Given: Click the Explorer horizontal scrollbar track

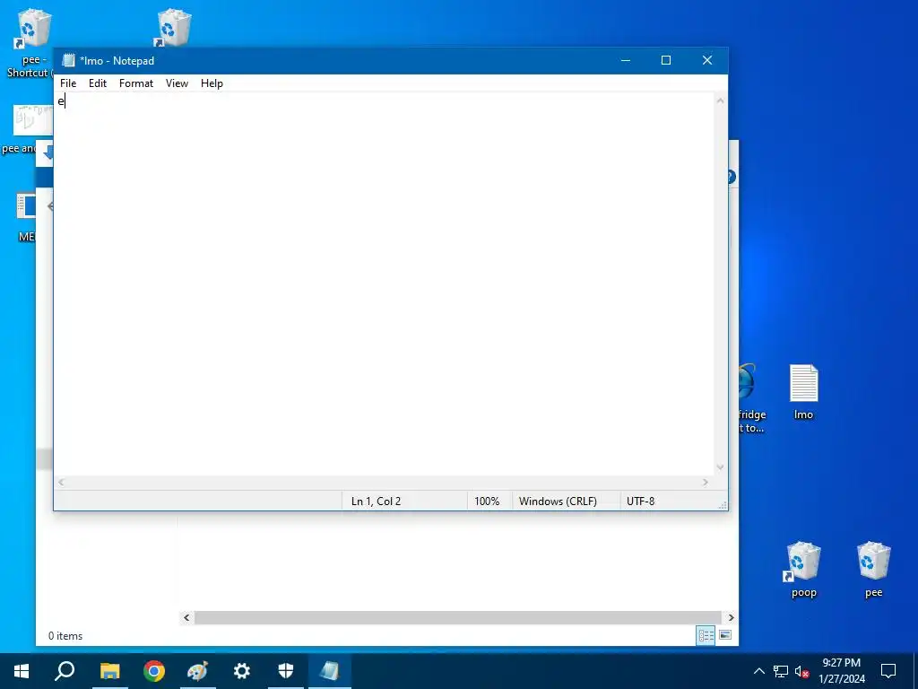Looking at the screenshot, I should pos(458,617).
